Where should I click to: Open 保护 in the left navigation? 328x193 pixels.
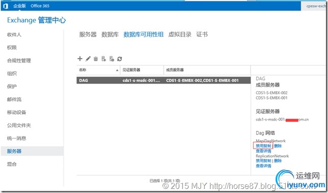[x=12, y=87]
